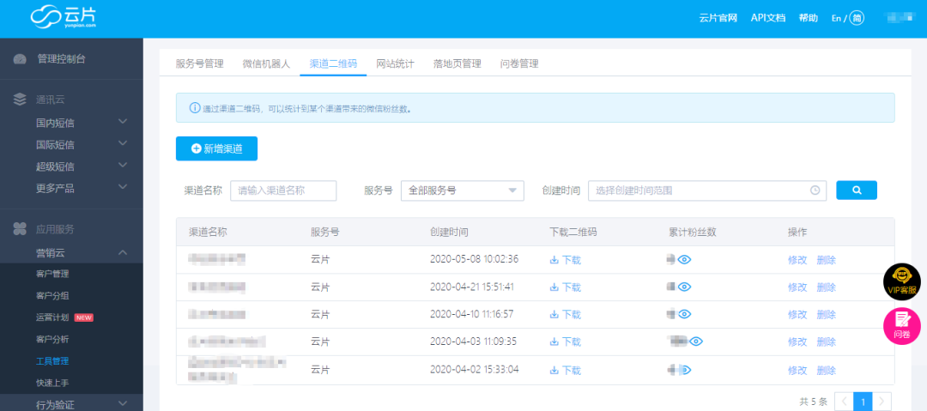Download QR code for 2020-05-08 channel
The image size is (927, 411).
(565, 260)
